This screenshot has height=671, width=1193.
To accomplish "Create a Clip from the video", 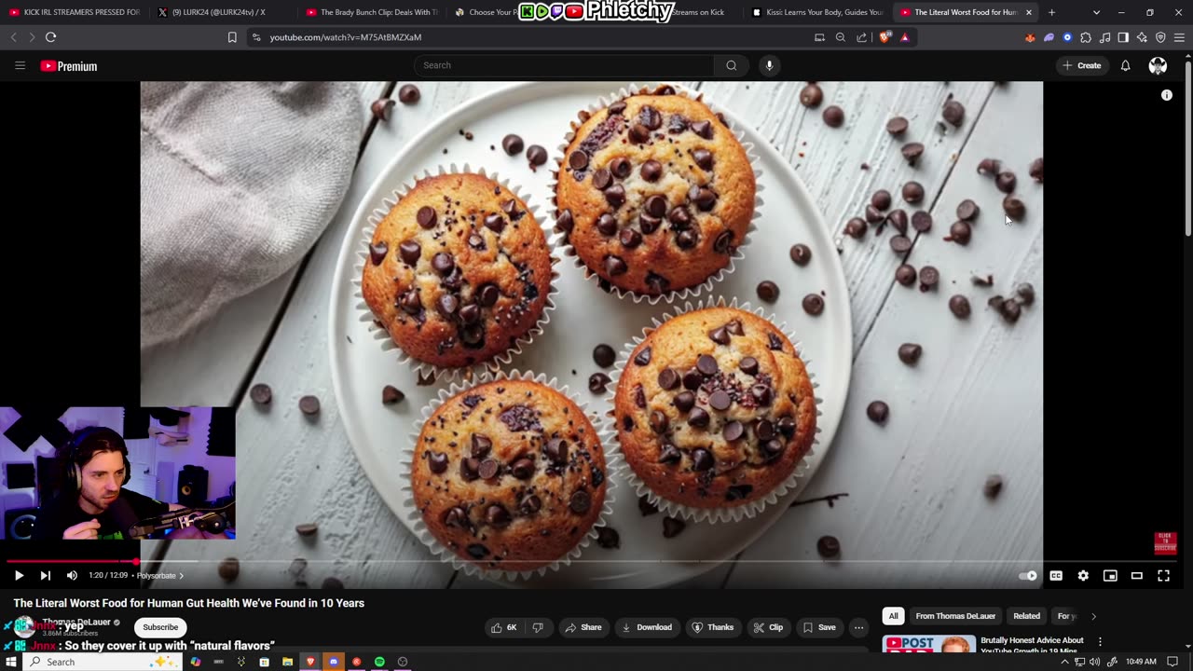I will pos(768,627).
